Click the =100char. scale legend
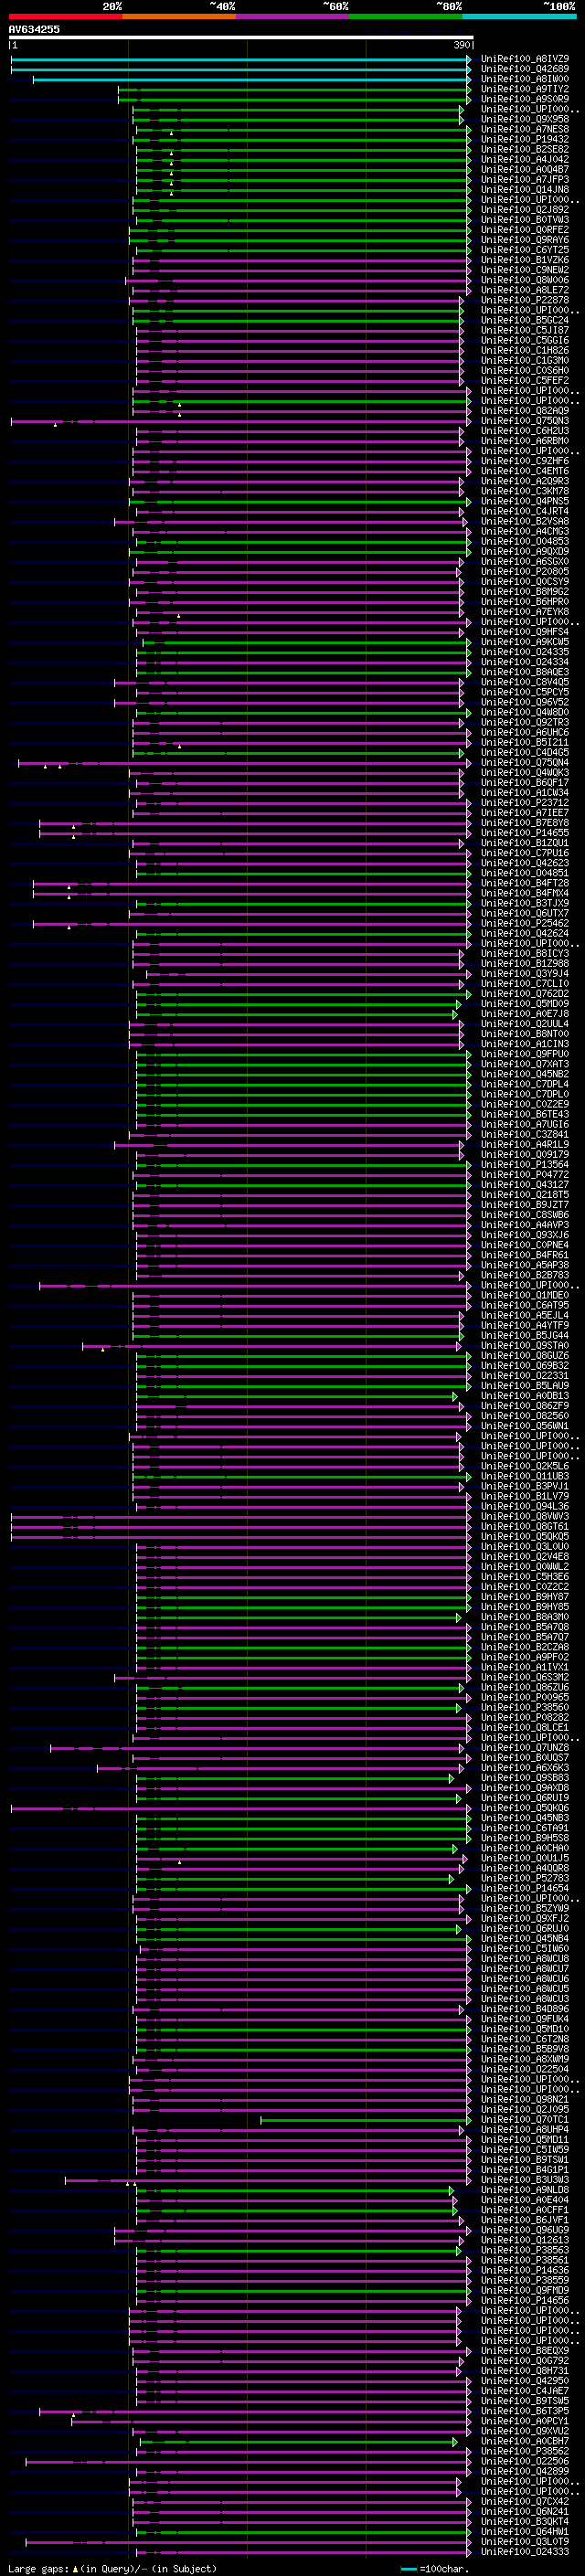The width and height of the screenshot is (585, 2576). [435, 2568]
